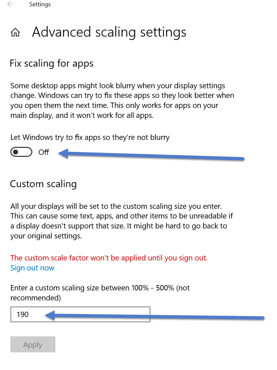
Task: Click the Off label beside the toggle
Action: [44, 152]
